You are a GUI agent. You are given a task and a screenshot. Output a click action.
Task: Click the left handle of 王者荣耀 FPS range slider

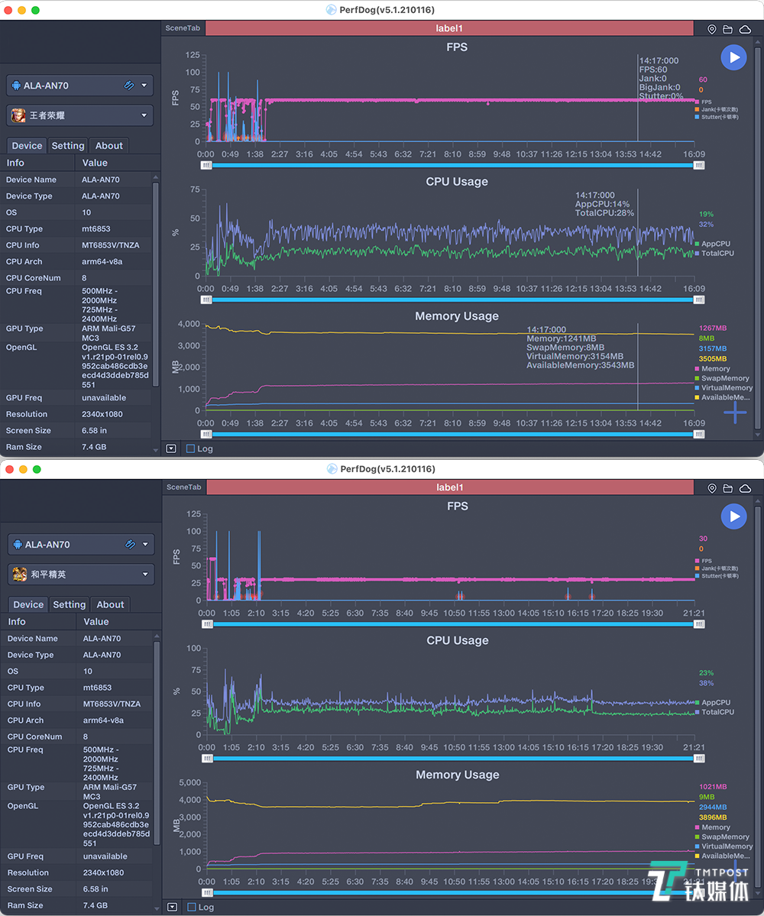[206, 165]
